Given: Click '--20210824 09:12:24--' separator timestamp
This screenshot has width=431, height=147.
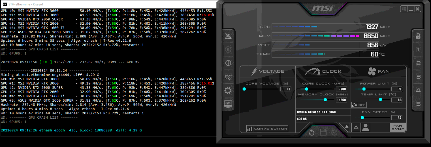Looking at the screenshot, I should pos(50,70).
